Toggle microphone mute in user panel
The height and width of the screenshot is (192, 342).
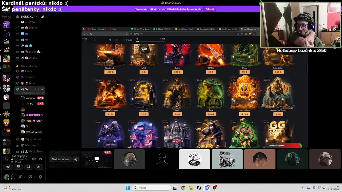pos(20,177)
